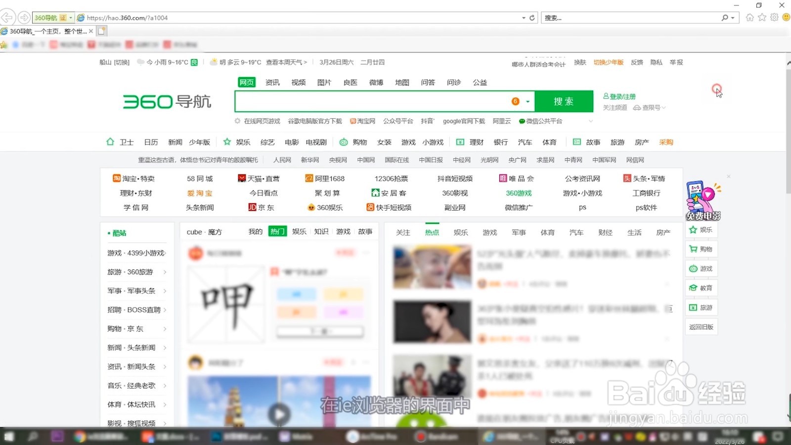Image resolution: width=791 pixels, height=445 pixels.
Task: Open IE tools gear icon
Action: tap(774, 17)
